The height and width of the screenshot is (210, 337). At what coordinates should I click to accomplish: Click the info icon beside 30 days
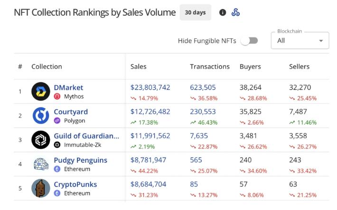[223, 13]
